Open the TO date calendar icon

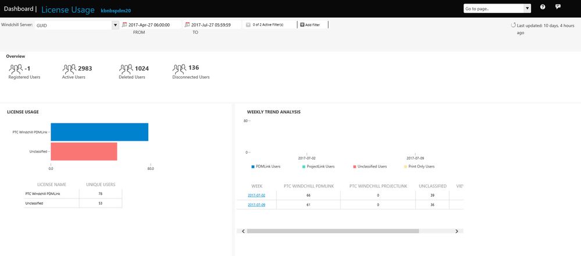(x=187, y=25)
